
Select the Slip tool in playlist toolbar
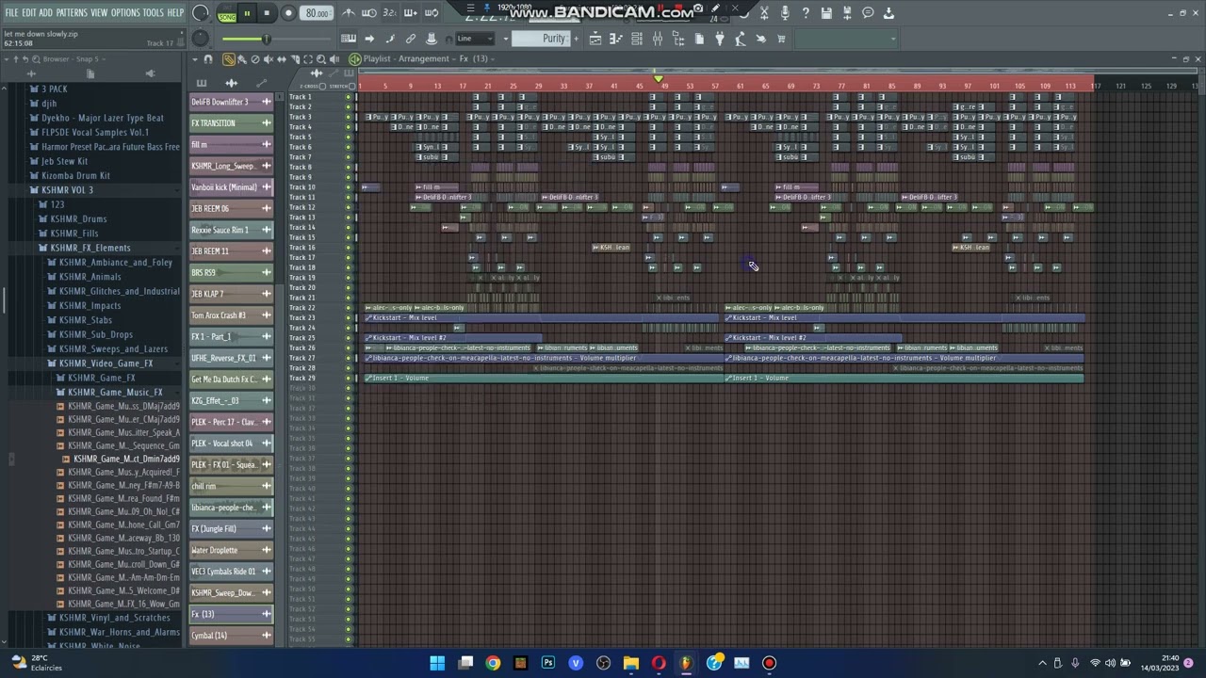coord(282,58)
